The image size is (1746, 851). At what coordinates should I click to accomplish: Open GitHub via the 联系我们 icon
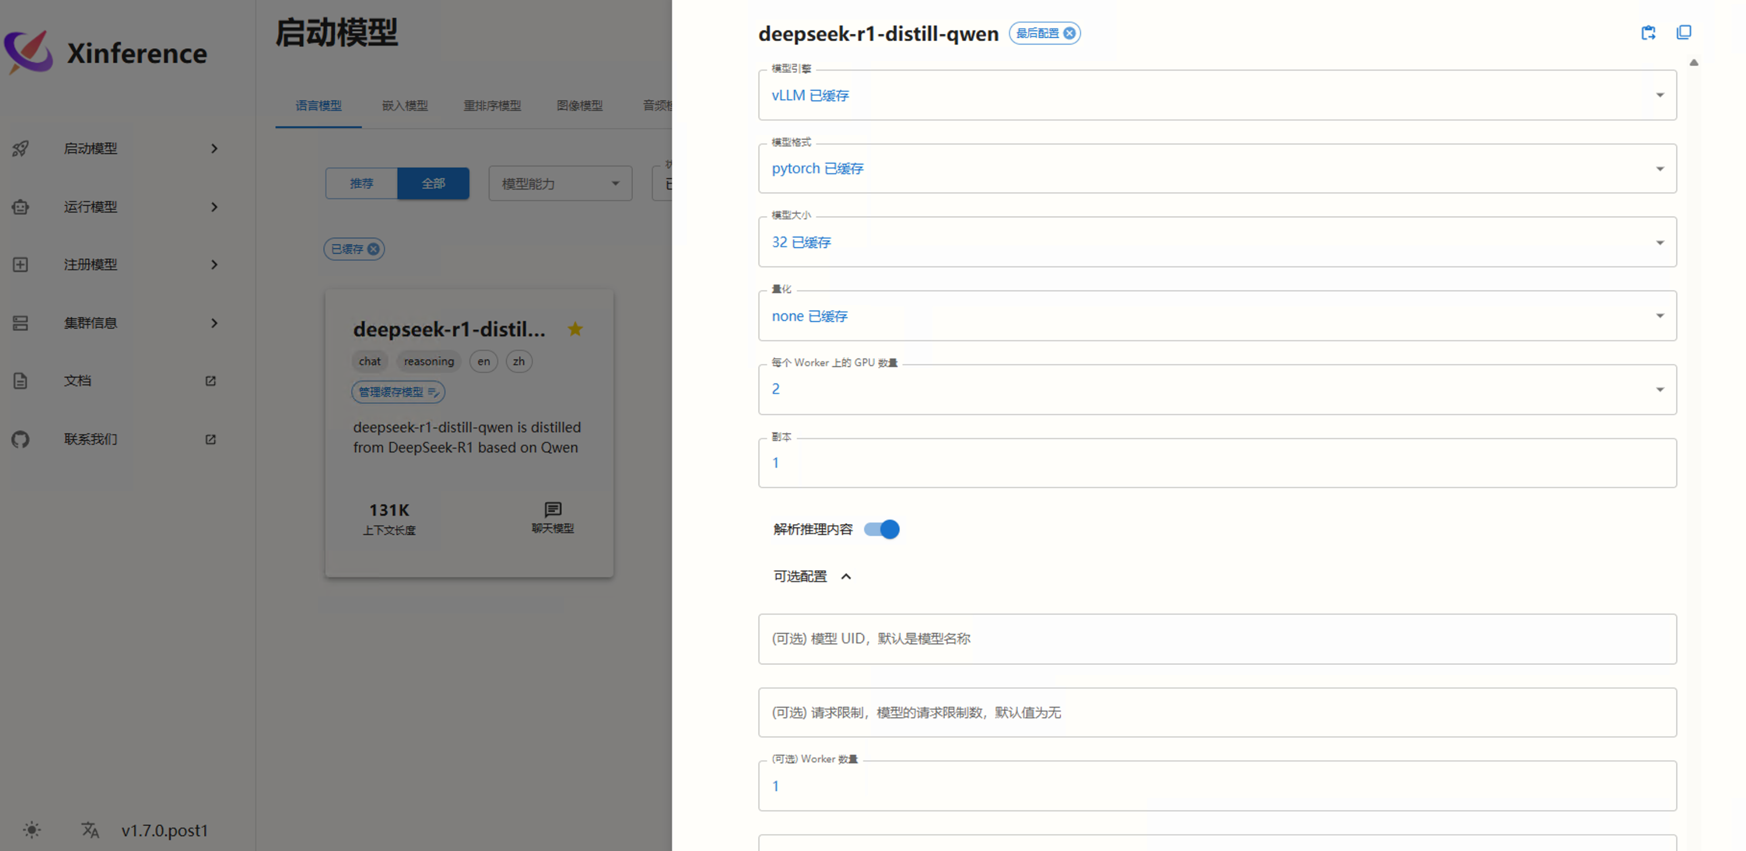coord(19,439)
